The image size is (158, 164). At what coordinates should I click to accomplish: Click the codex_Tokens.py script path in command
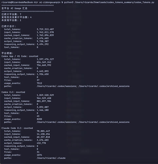click(114, 2)
